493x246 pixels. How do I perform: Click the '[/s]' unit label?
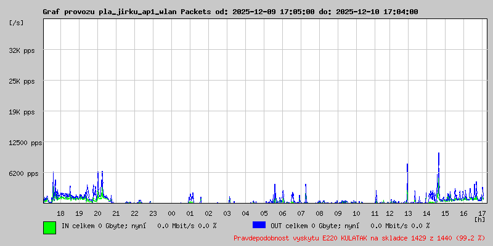point(16,23)
